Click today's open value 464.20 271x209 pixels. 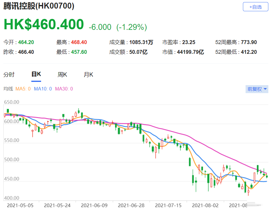pyautogui.click(x=26, y=42)
